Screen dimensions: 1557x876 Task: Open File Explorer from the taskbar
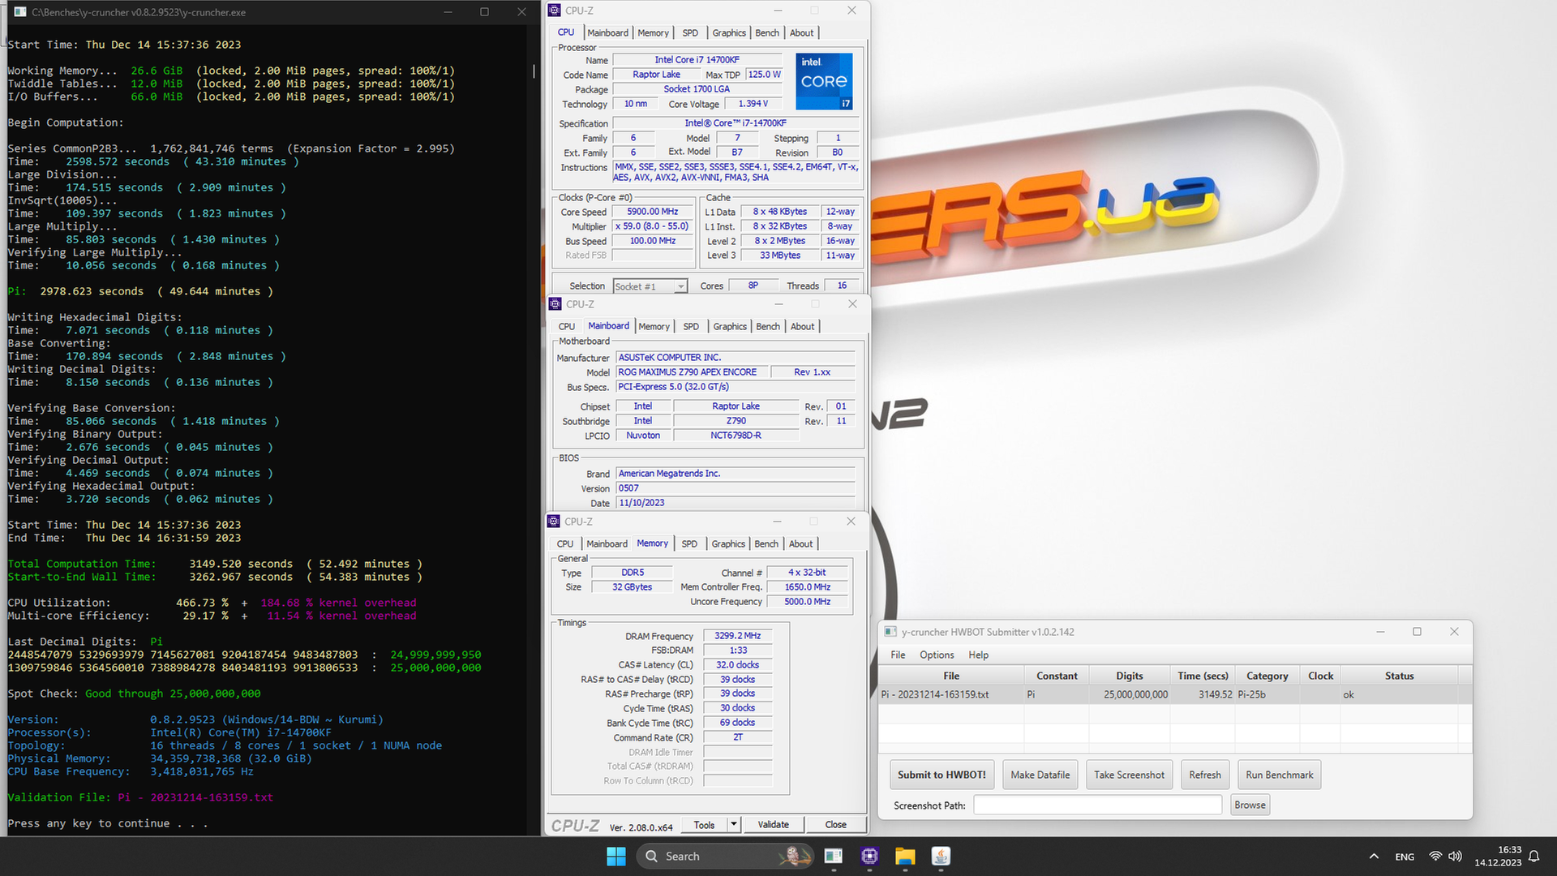click(x=905, y=856)
